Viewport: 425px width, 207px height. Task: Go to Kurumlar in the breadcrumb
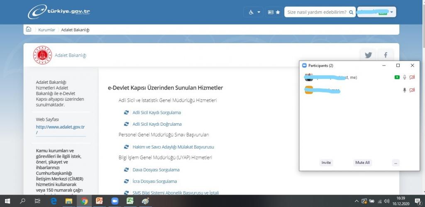click(46, 30)
